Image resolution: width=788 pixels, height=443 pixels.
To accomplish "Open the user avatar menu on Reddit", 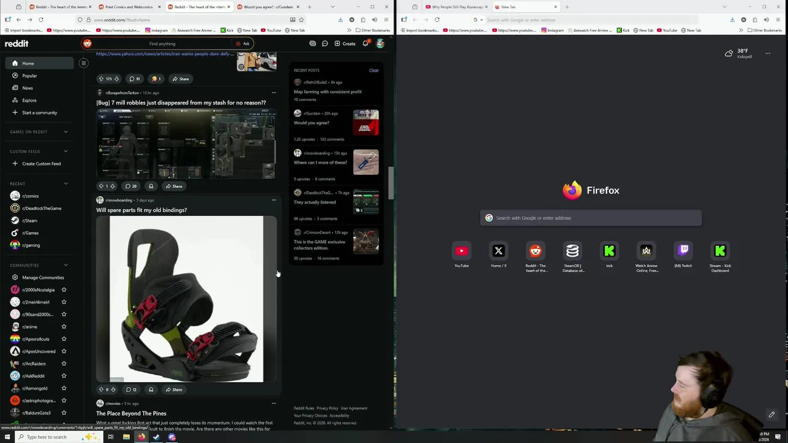I will pos(380,44).
